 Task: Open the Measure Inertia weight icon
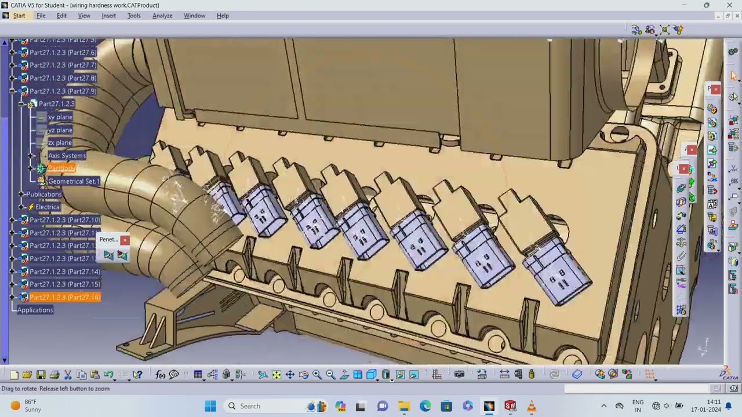pyautogui.click(x=532, y=374)
